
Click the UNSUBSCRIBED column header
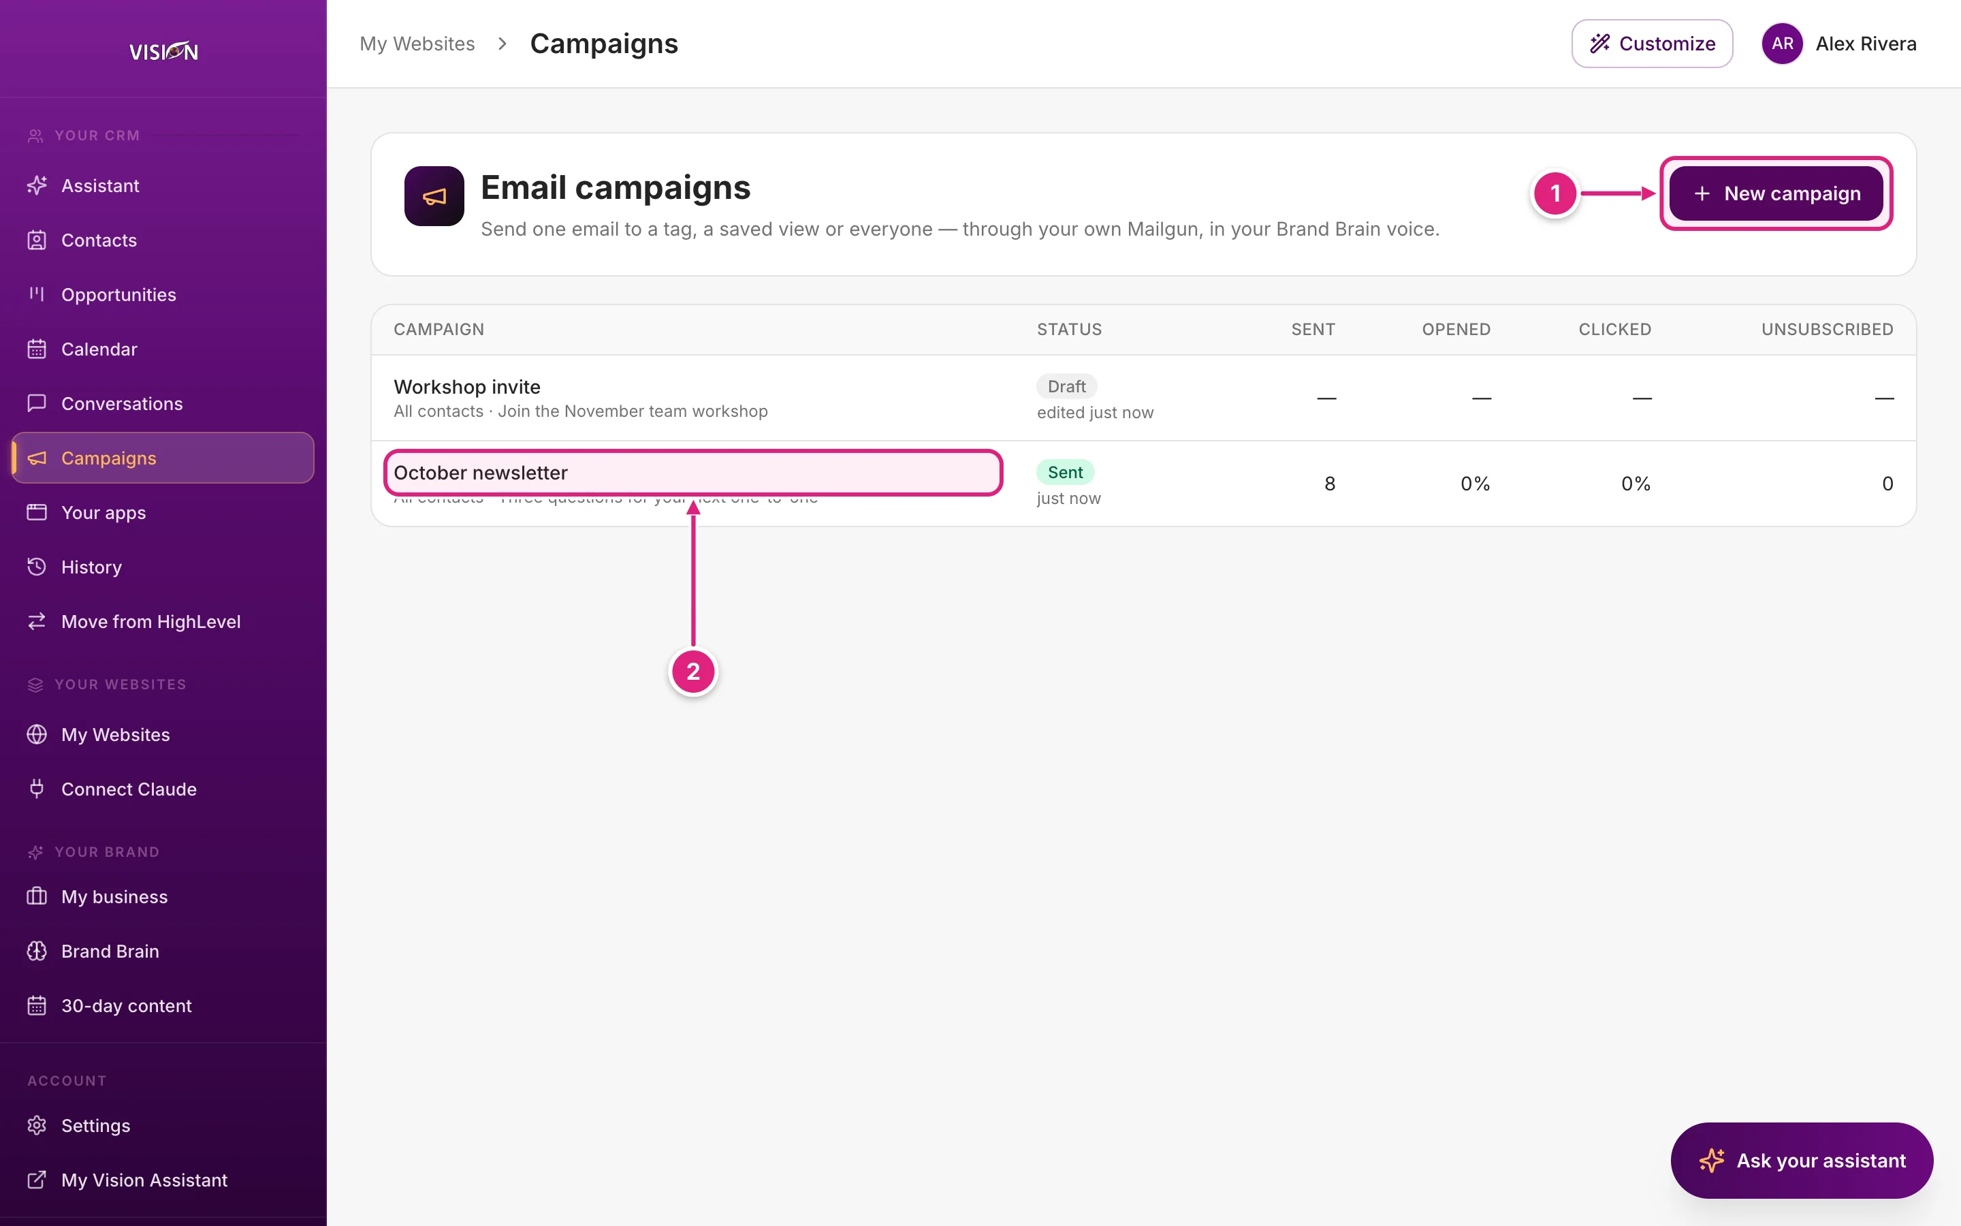1828,329
